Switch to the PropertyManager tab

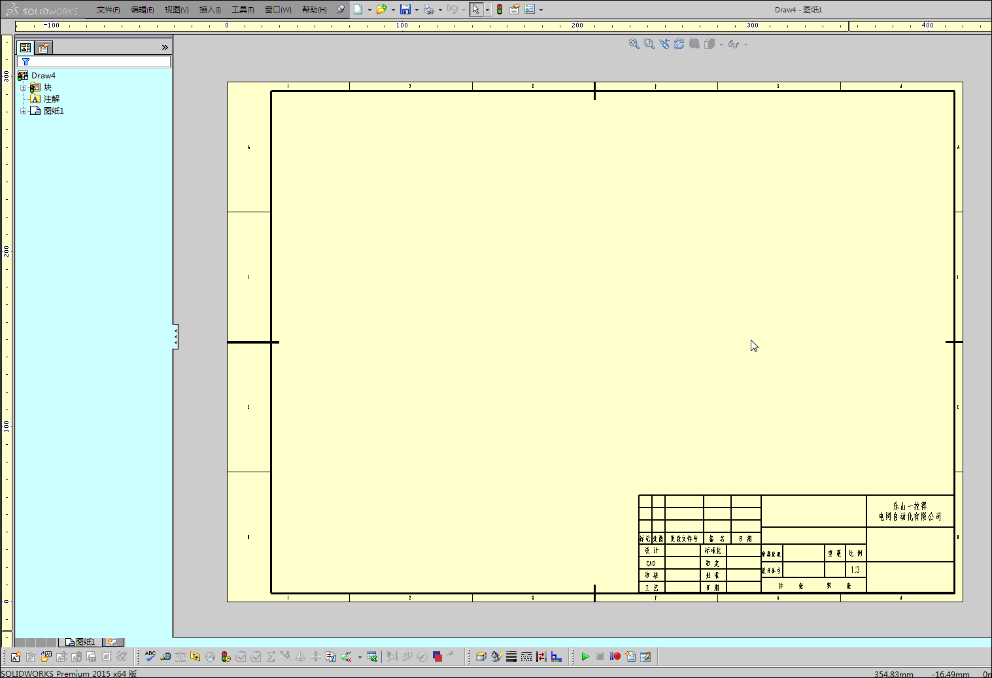[x=44, y=48]
